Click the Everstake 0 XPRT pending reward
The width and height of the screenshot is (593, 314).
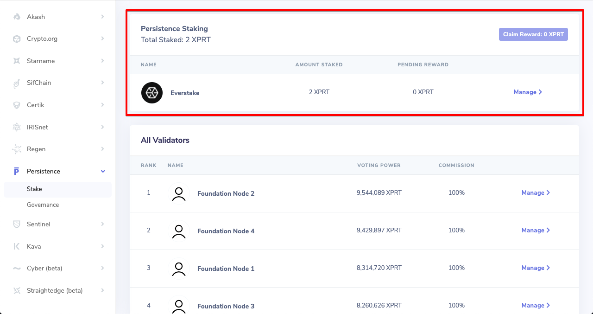[x=423, y=92]
